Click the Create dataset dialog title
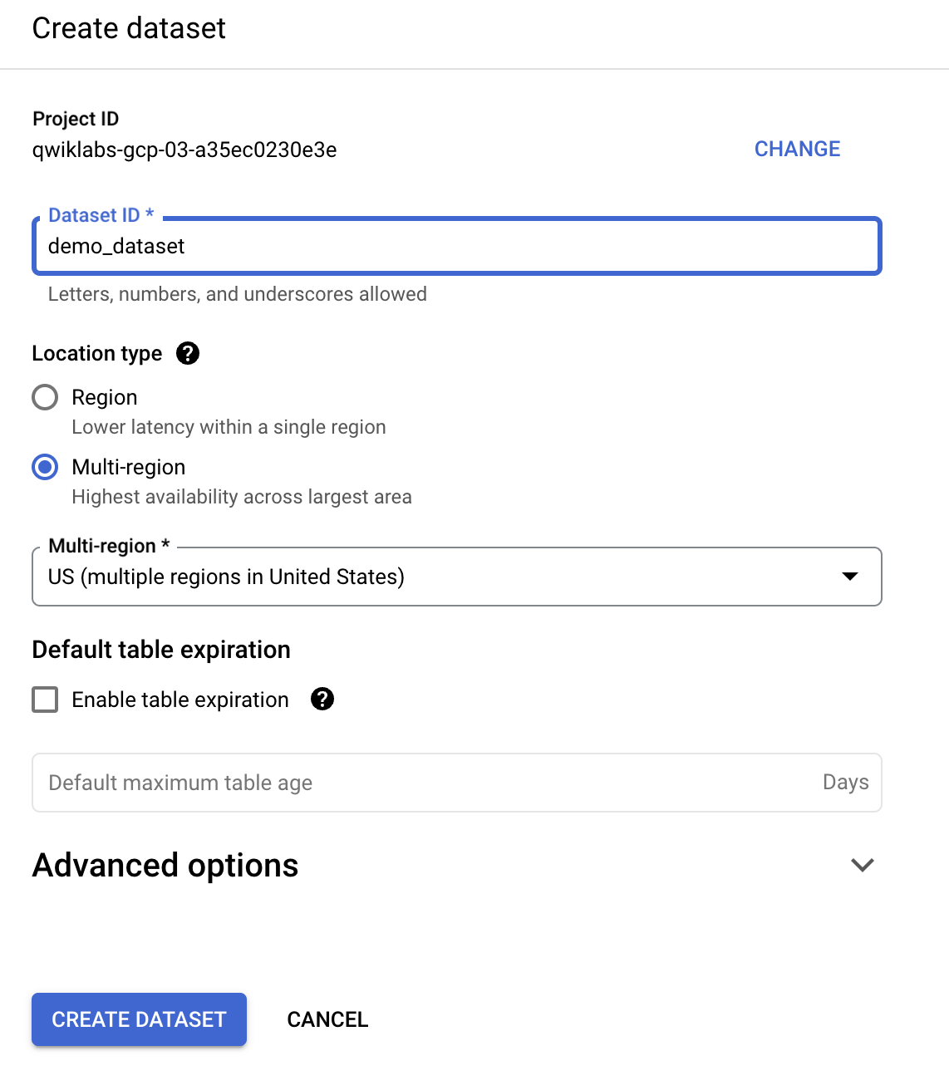Screen dimensions: 949x1090 pyautogui.click(x=129, y=27)
